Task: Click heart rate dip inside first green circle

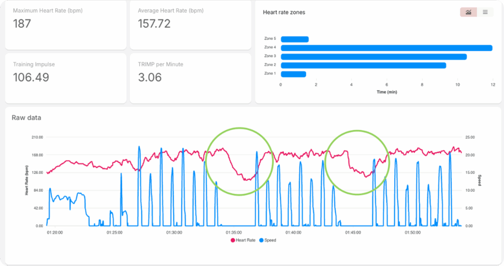Action: [246, 178]
